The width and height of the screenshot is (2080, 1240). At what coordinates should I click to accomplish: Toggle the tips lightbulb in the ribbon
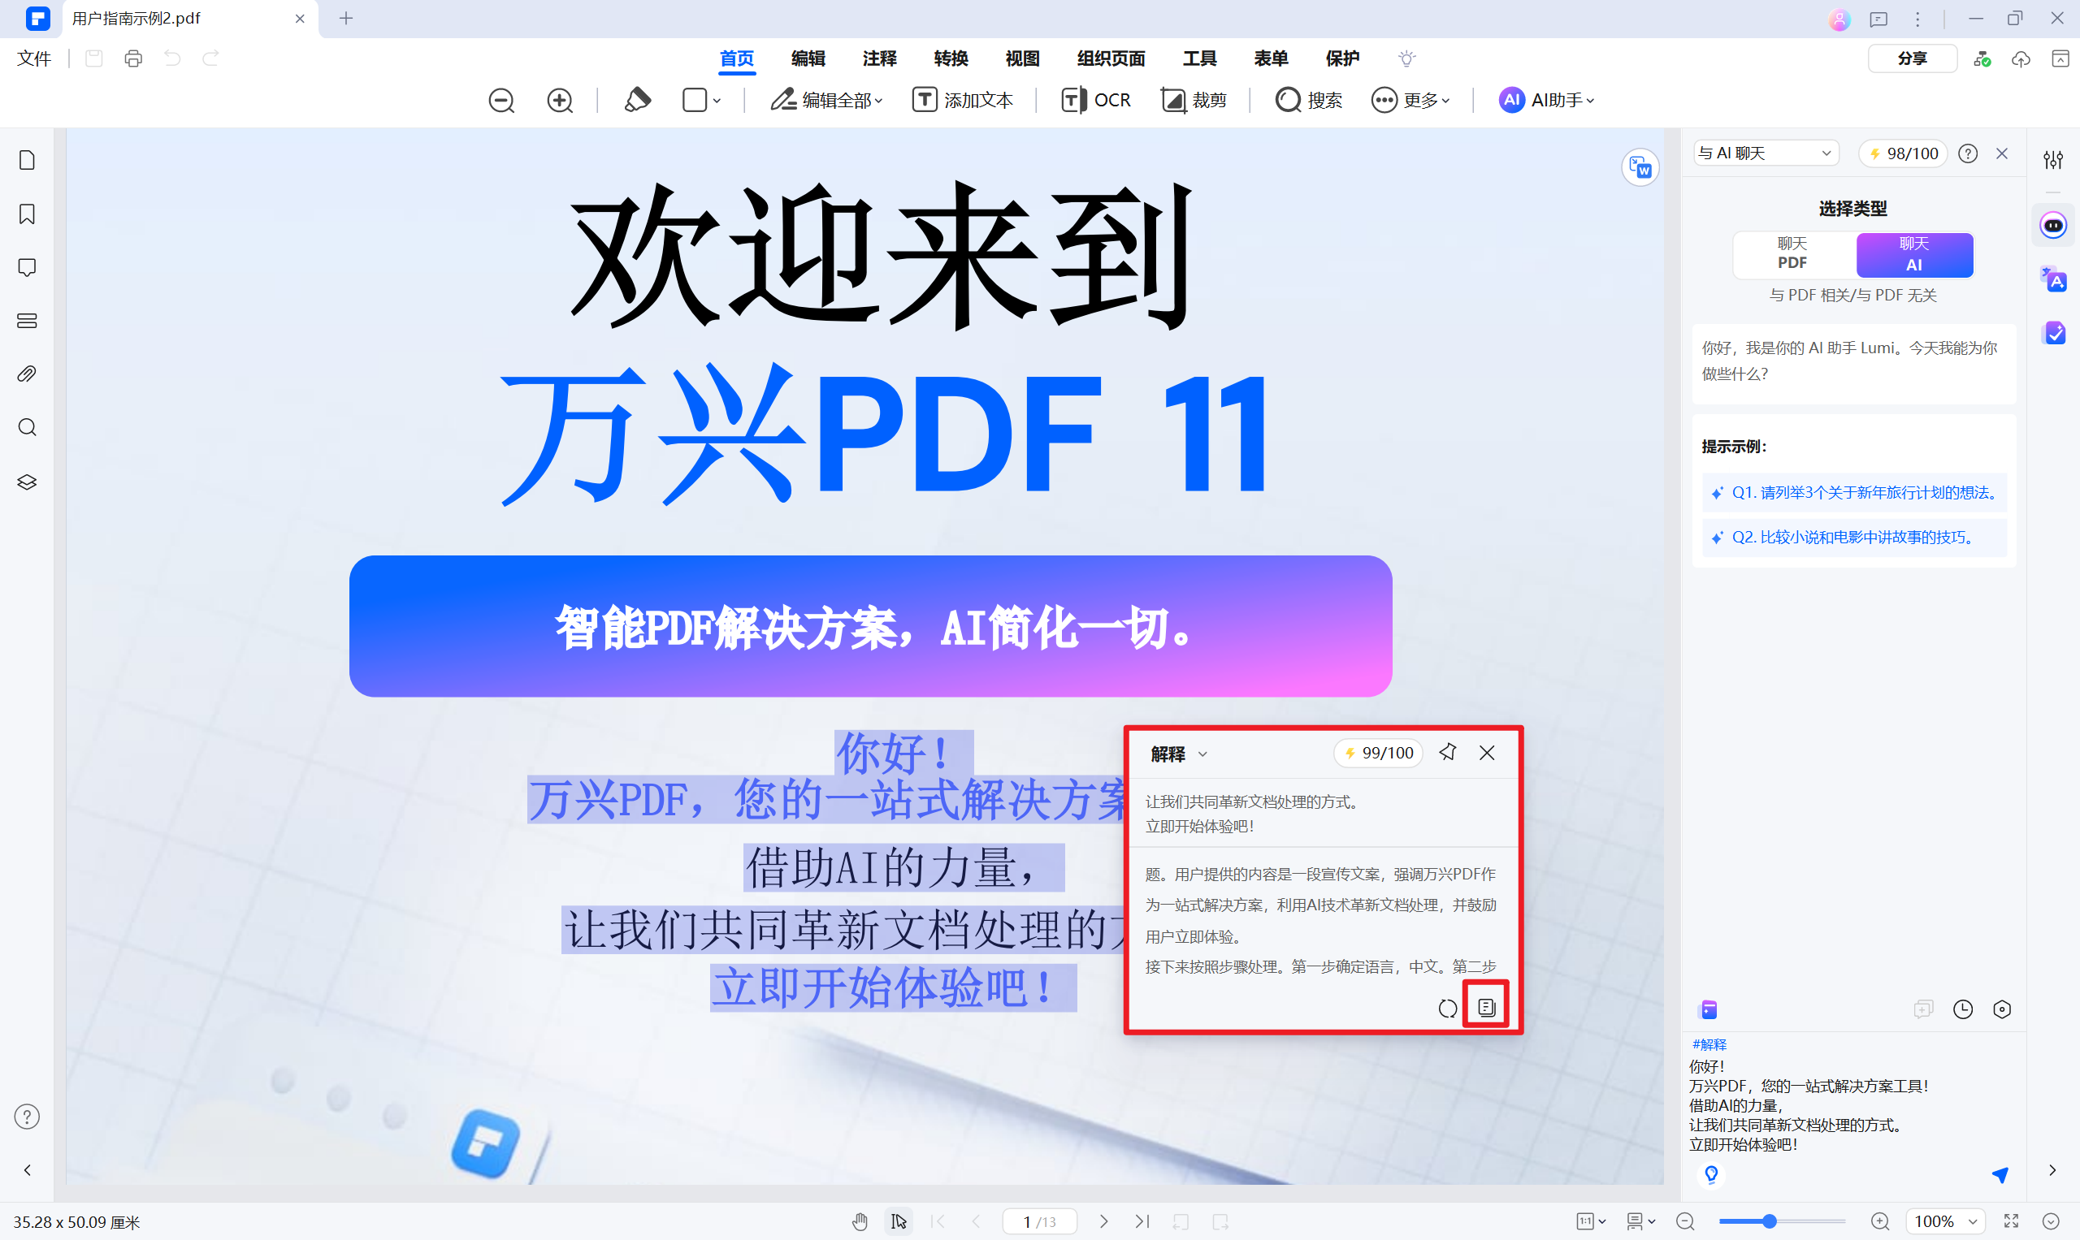click(1407, 58)
